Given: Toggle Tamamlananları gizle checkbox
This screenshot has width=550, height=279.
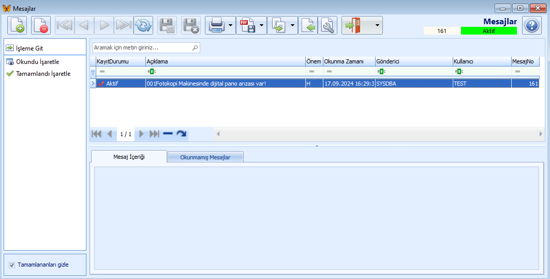Looking at the screenshot, I should 12,265.
